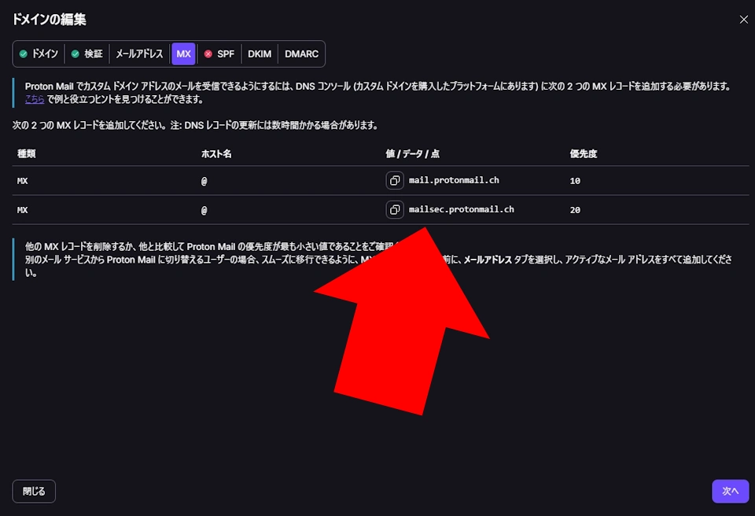The height and width of the screenshot is (516, 755).
Task: Click the priority value 20
Action: coord(575,210)
